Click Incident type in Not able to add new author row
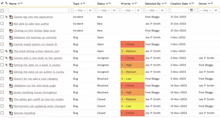This screenshot has width=220, height=118. [x=78, y=24]
